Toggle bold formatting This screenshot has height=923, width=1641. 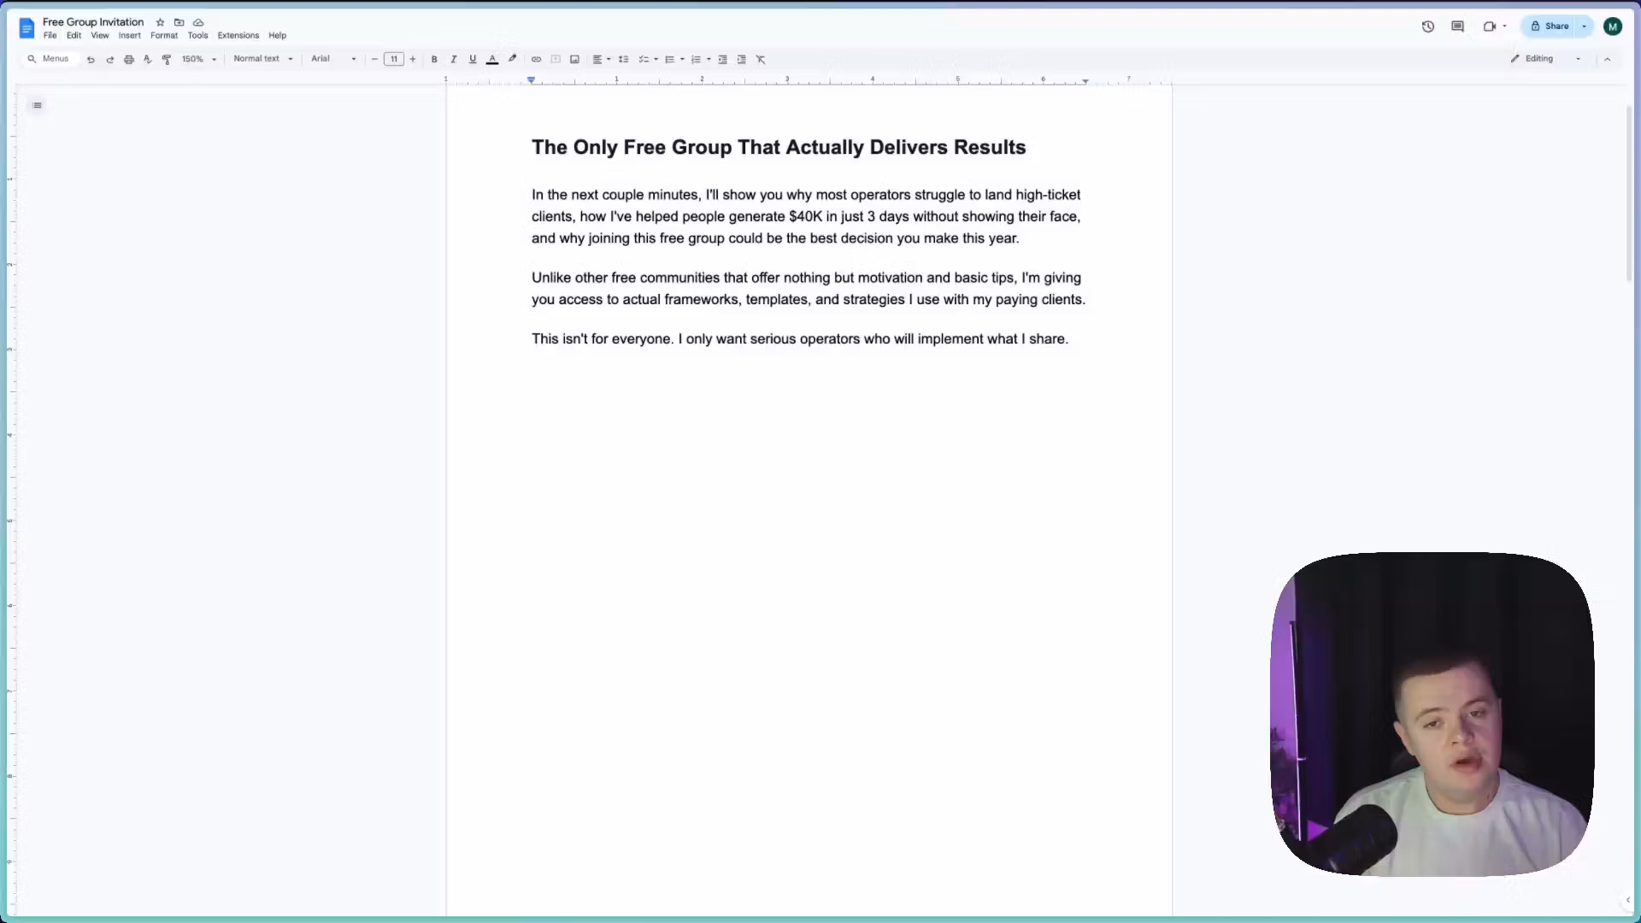(434, 60)
